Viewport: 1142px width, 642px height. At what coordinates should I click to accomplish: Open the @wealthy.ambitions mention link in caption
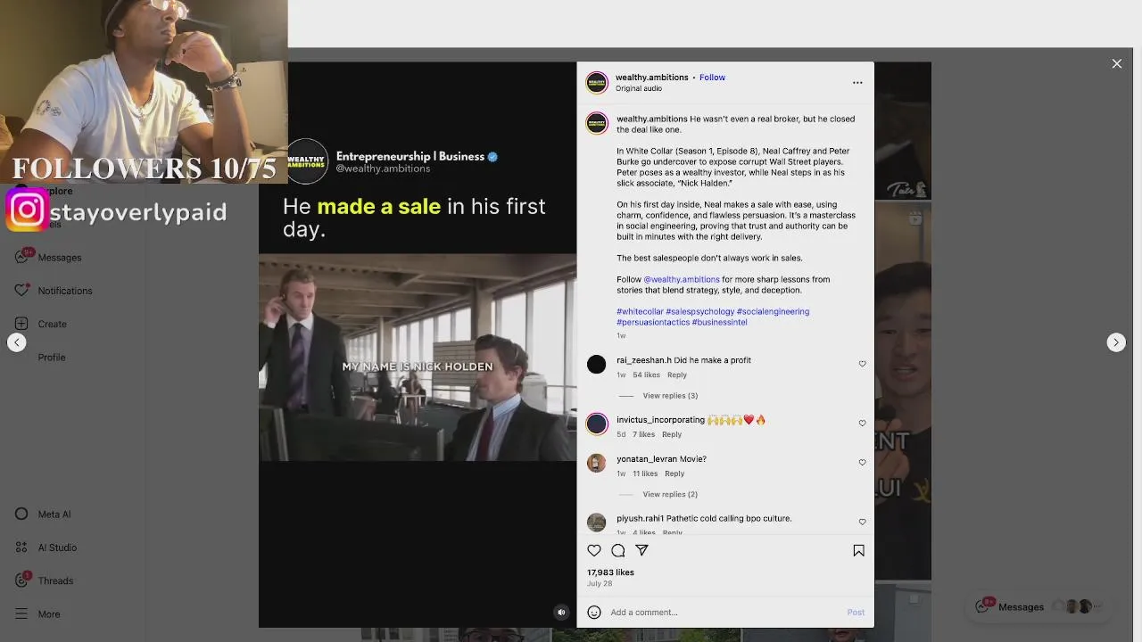pyautogui.click(x=682, y=279)
